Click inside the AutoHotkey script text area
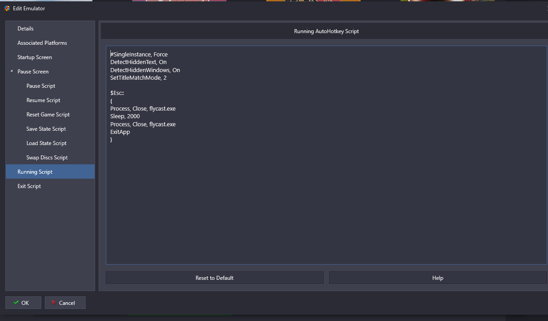548x321 pixels. point(326,155)
